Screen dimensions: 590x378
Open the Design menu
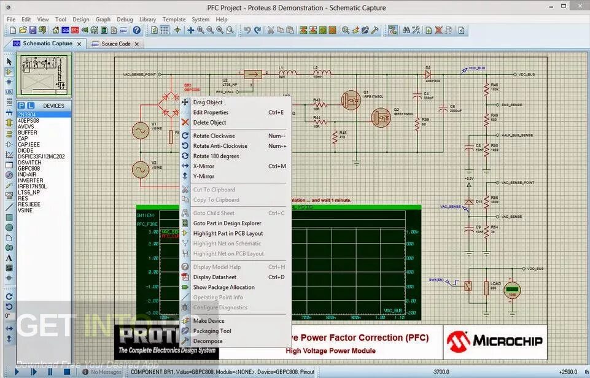point(81,19)
